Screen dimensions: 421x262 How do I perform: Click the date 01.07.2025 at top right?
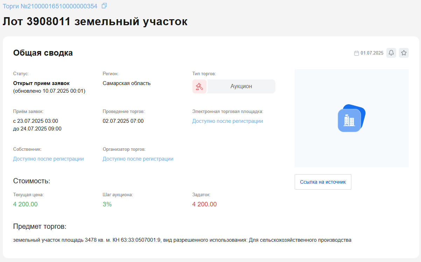pyautogui.click(x=372, y=53)
